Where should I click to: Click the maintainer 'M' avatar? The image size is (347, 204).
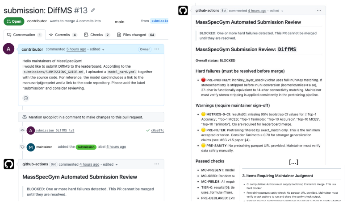(x=31, y=147)
